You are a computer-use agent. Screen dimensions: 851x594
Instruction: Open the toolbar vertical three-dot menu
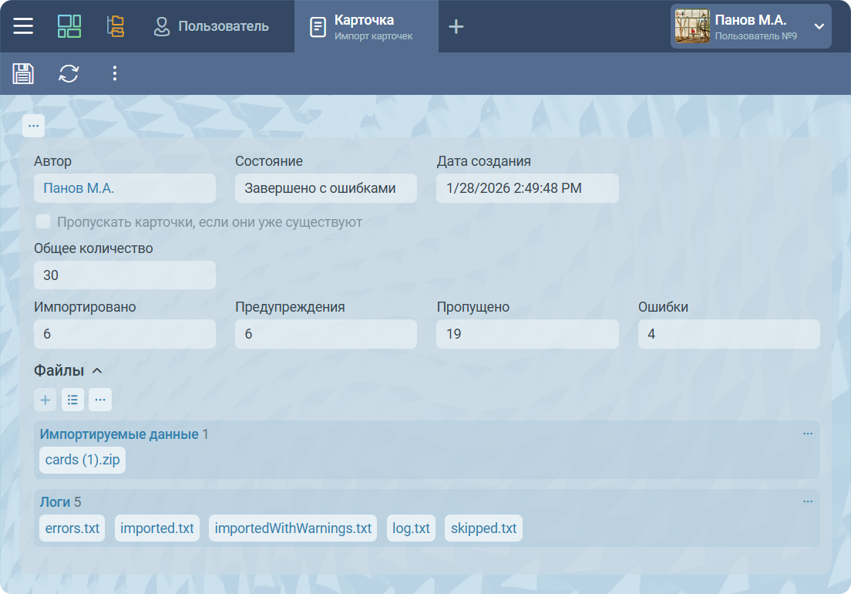tap(115, 73)
